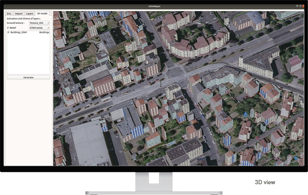Click the Buildings type label in layer row

[44, 33]
